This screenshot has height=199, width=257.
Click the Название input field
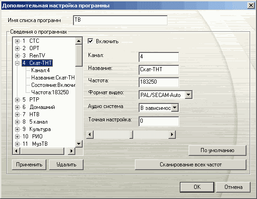(159, 70)
